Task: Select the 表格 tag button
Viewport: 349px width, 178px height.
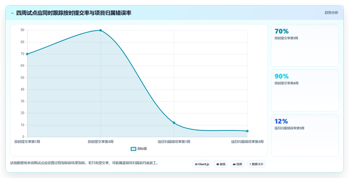Action: (x=221, y=164)
